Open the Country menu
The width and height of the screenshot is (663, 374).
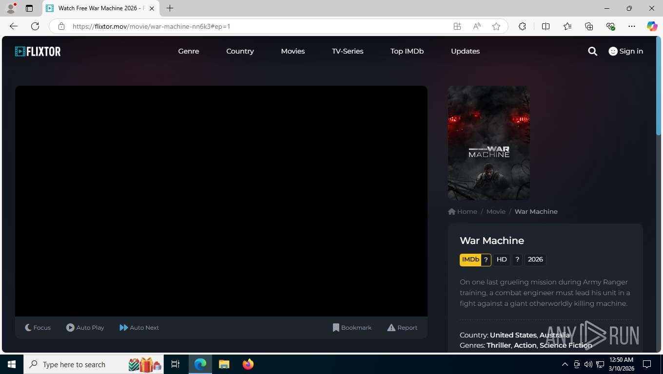[x=240, y=51]
